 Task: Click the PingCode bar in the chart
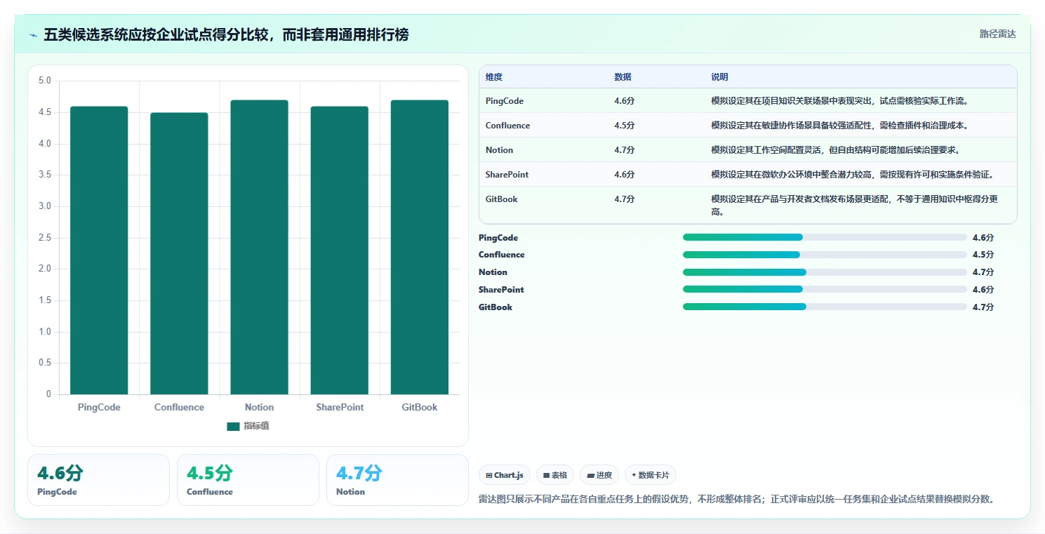[99, 250]
